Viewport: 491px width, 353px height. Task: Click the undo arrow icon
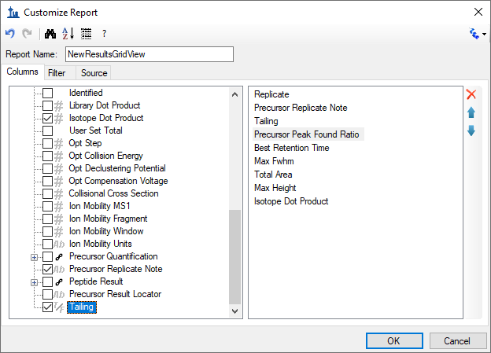[10, 34]
